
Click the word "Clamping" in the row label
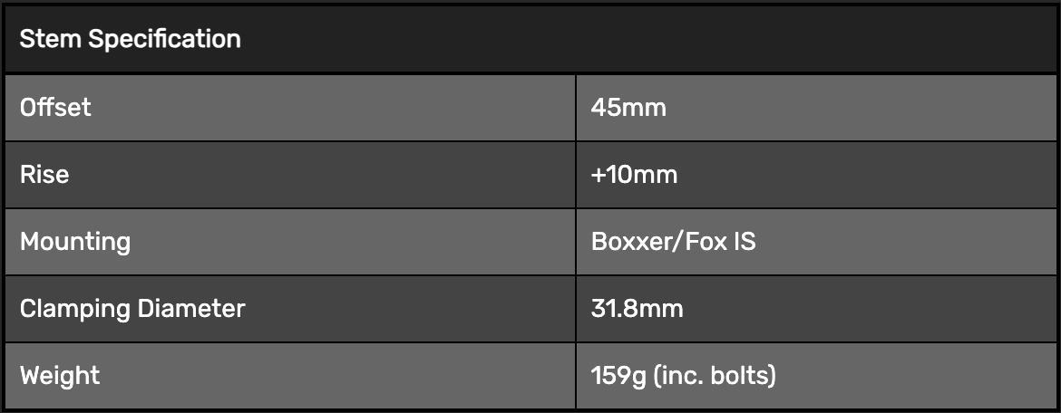point(75,309)
